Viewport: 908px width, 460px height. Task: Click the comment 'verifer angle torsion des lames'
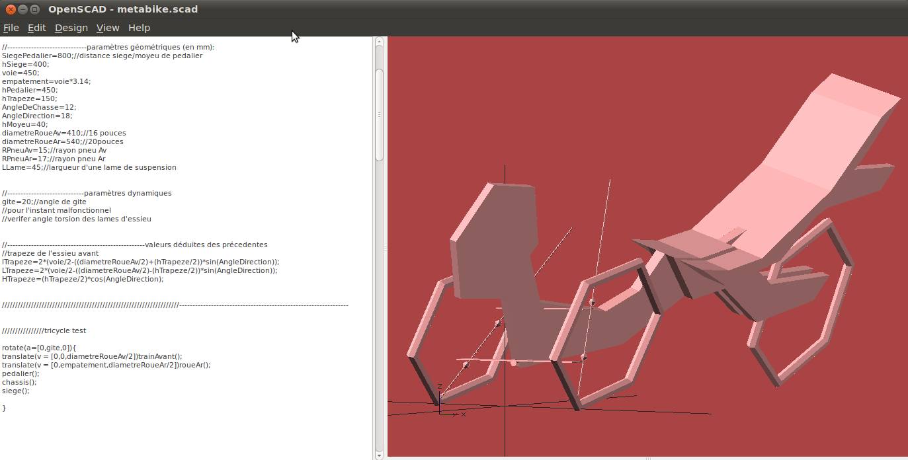[x=77, y=219]
